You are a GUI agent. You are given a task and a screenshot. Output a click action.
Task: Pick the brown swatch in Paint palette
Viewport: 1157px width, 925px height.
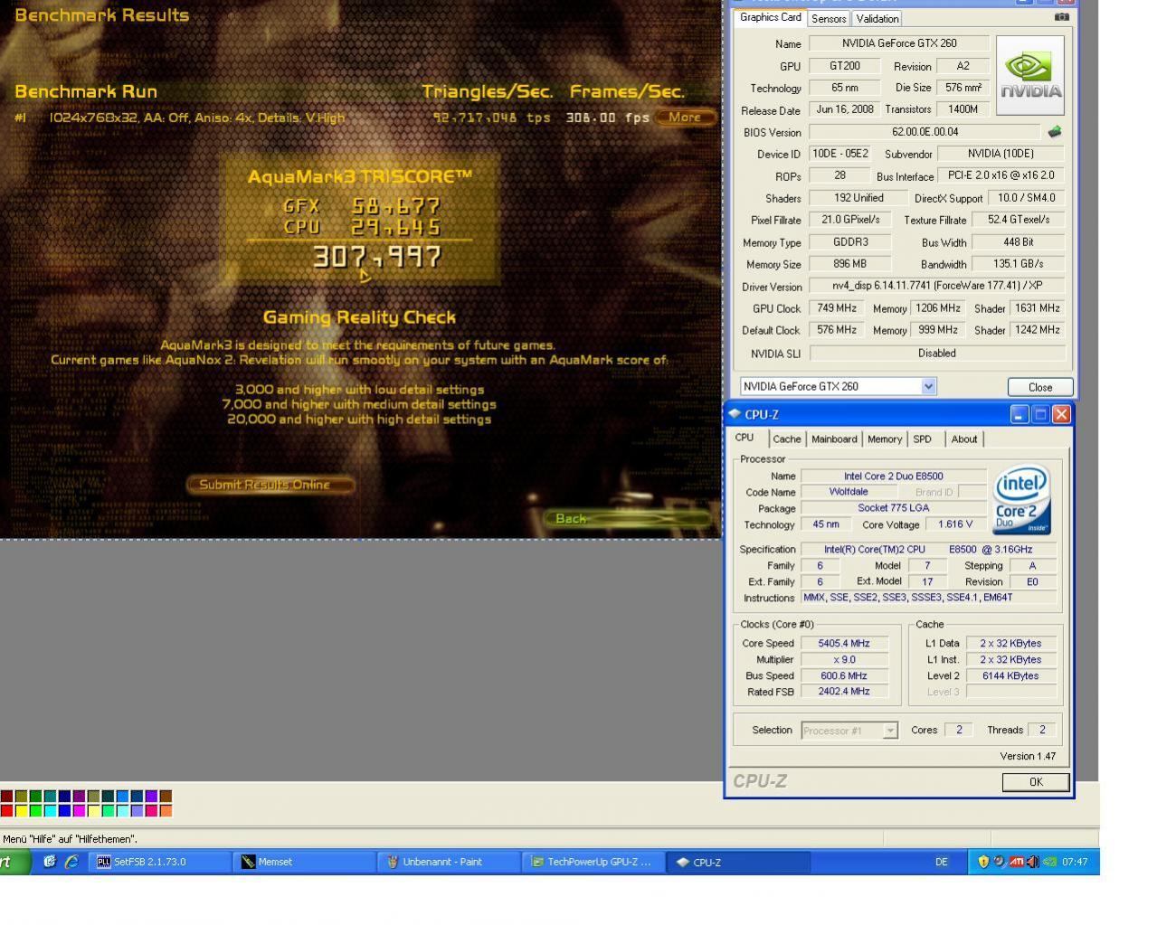[166, 797]
